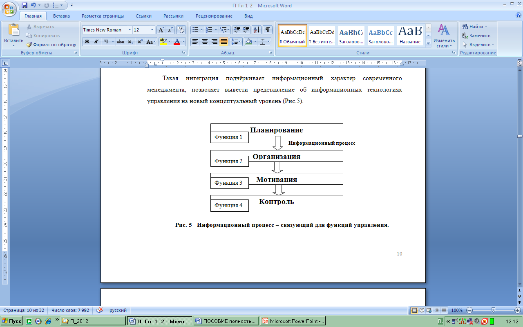Click font color red A button

point(177,42)
